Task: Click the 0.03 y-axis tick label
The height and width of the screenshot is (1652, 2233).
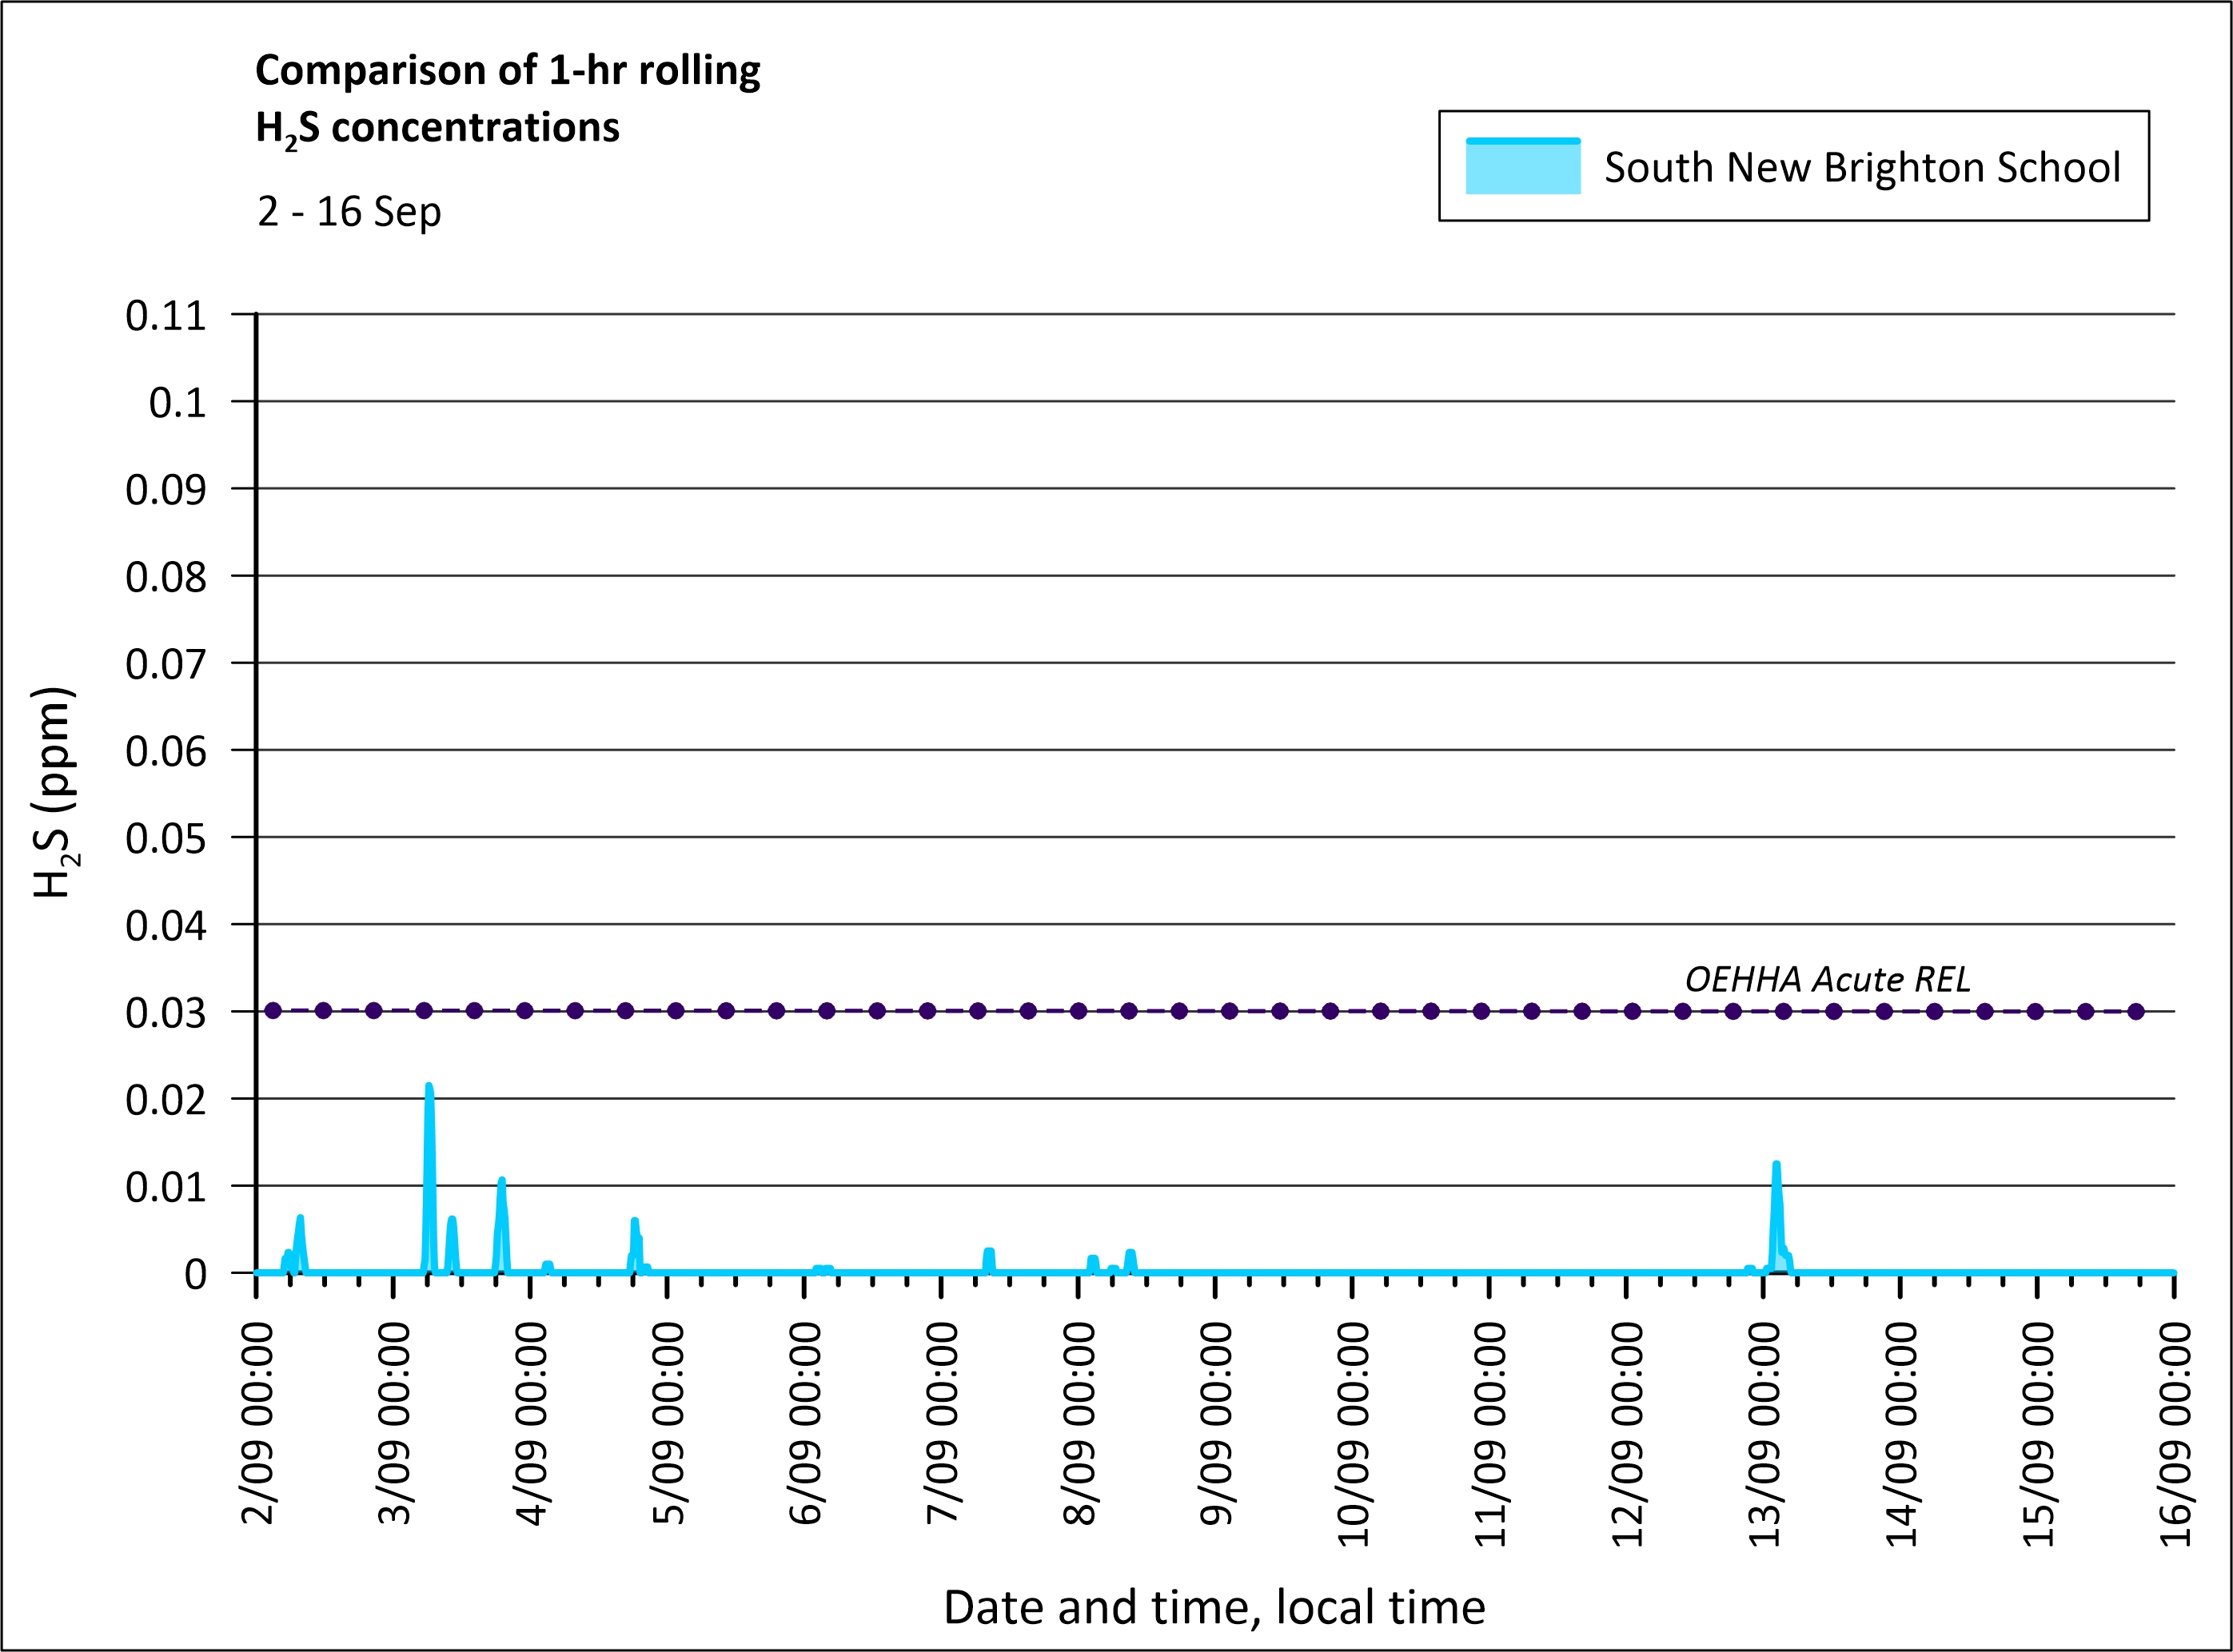Action: pyautogui.click(x=166, y=1013)
